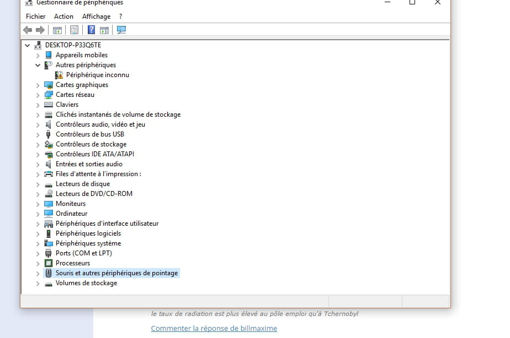Select the Ordinateur label
The width and height of the screenshot is (510, 338).
(72, 214)
